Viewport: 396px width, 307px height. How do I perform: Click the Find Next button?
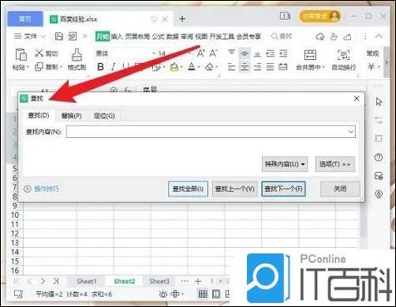284,189
